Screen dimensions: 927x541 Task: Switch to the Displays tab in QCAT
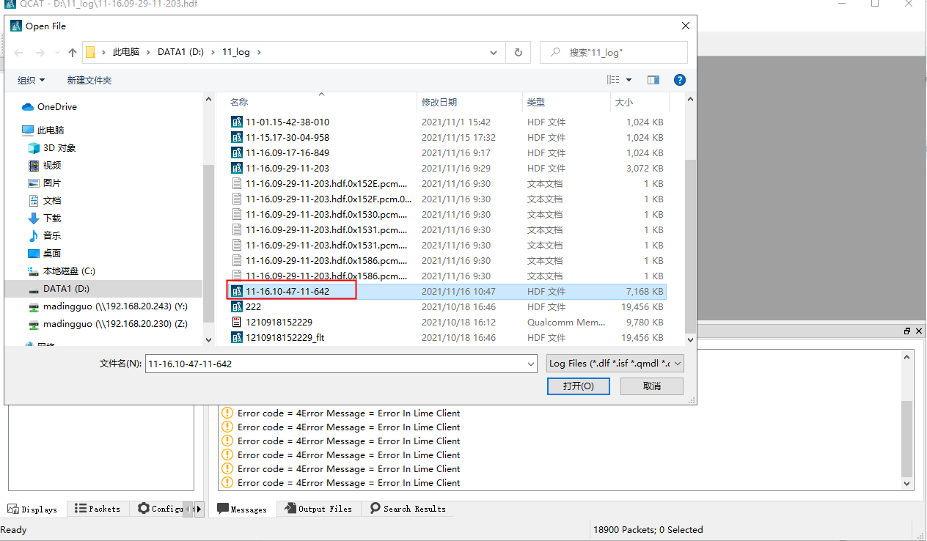pos(33,509)
